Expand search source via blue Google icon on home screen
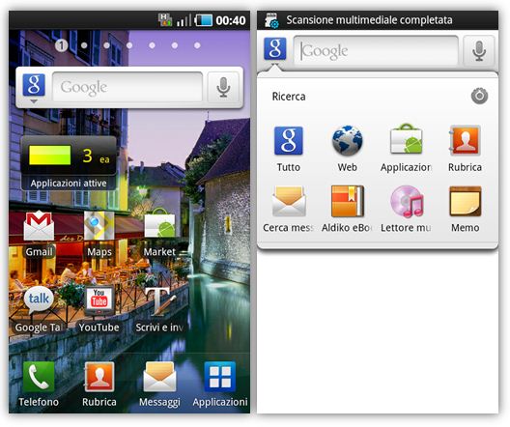 pos(34,86)
